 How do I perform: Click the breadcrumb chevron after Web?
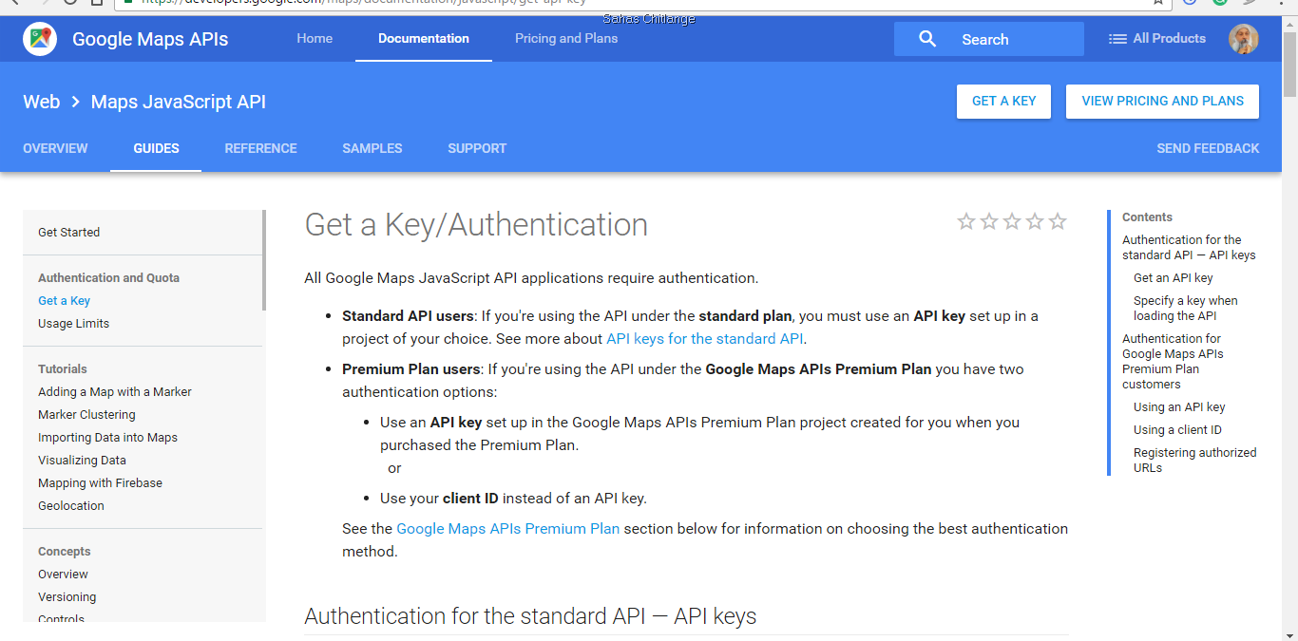click(x=75, y=102)
